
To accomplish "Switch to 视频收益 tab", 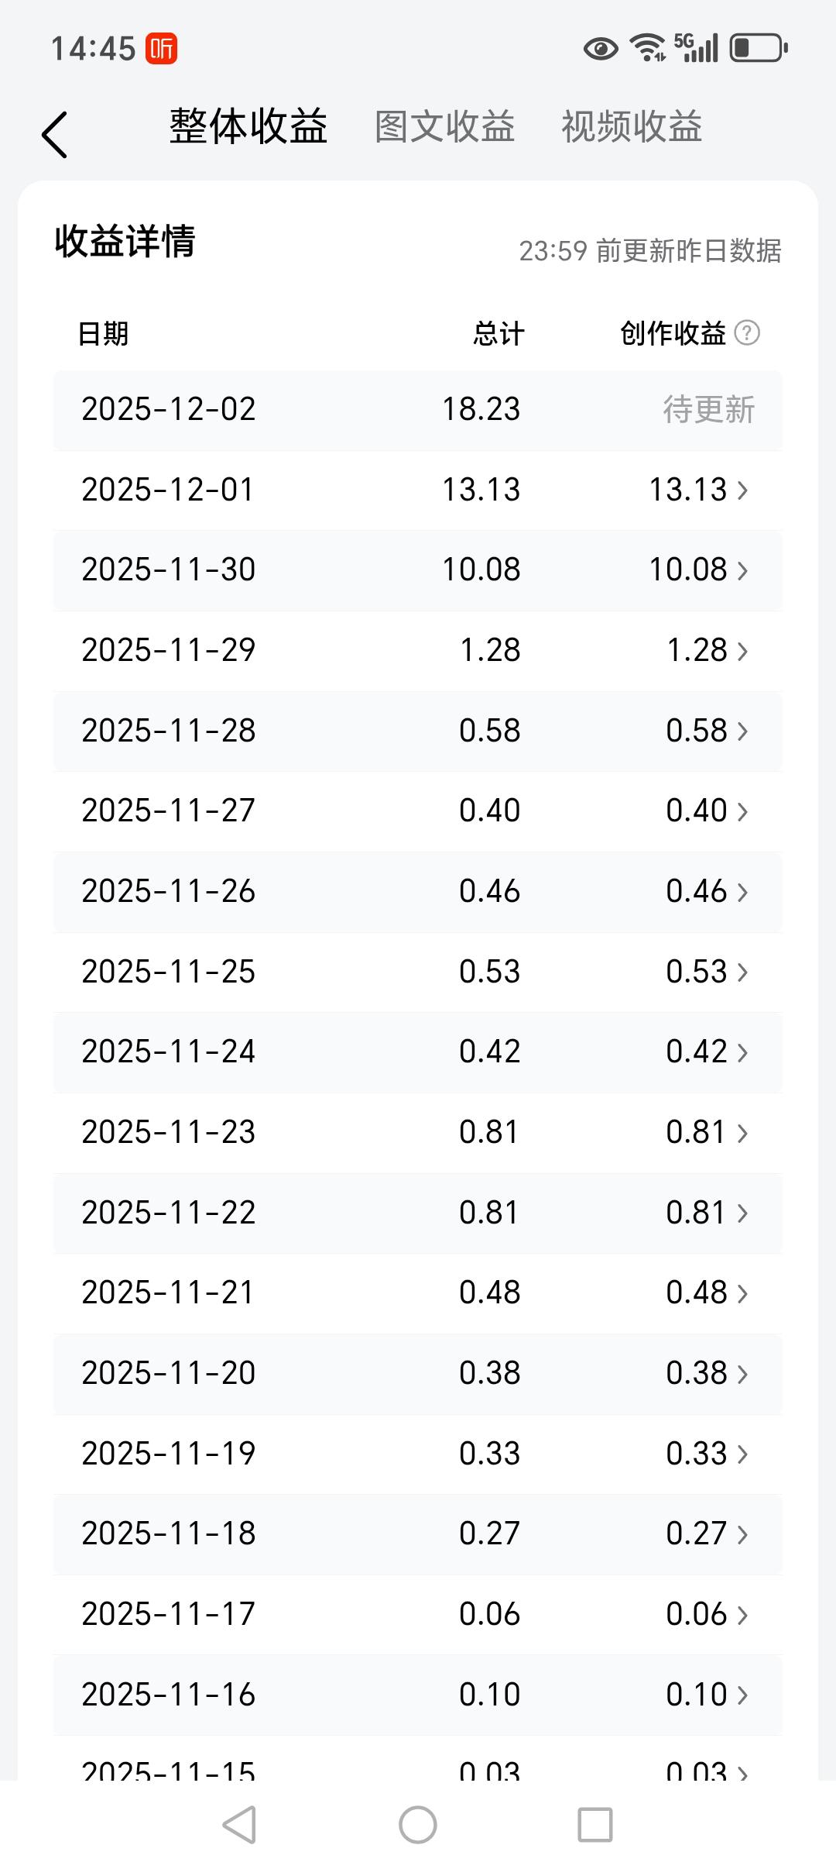I will (x=631, y=127).
